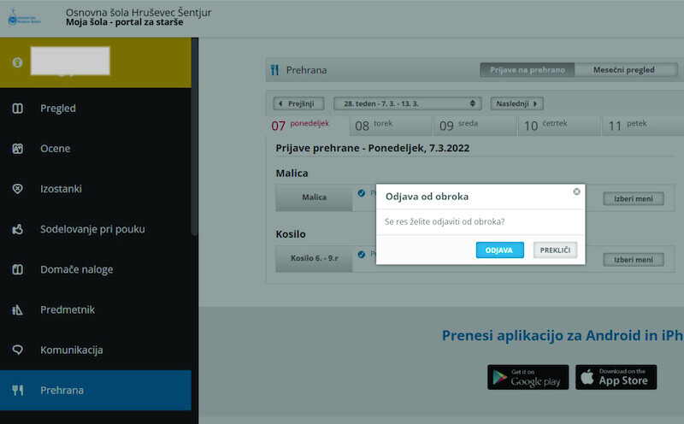Click the Predmetnik books icon

[17, 309]
